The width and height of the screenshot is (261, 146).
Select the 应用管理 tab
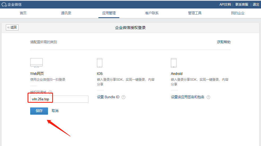(x=109, y=13)
